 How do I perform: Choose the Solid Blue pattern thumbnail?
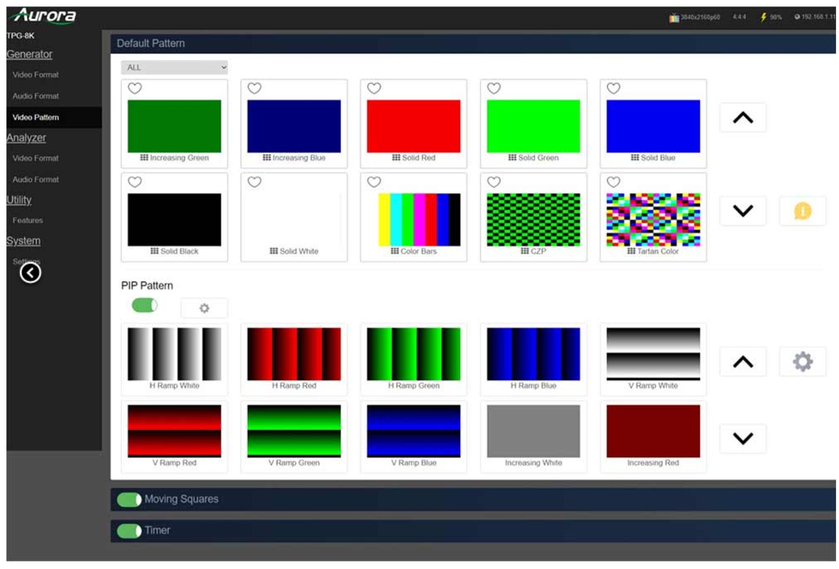pyautogui.click(x=653, y=126)
